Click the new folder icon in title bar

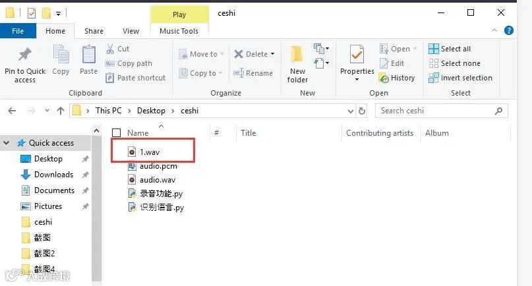(x=46, y=13)
